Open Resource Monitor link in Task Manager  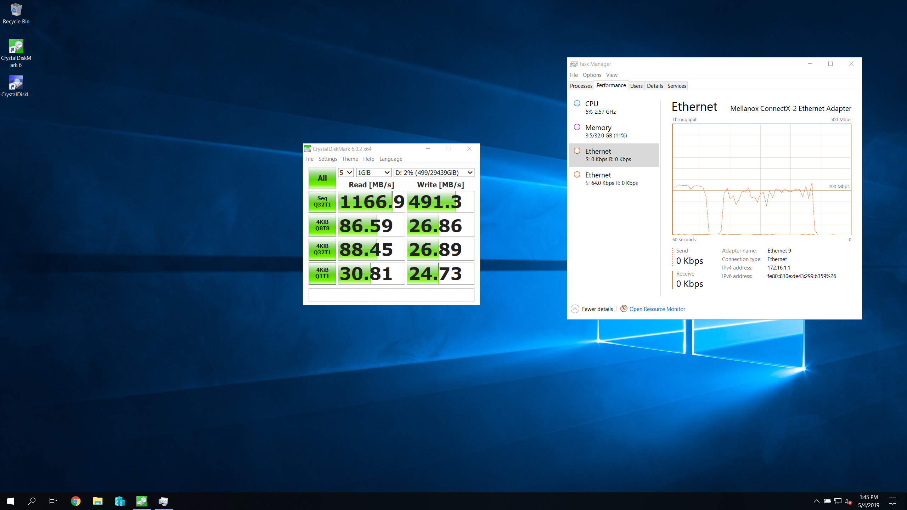click(657, 308)
